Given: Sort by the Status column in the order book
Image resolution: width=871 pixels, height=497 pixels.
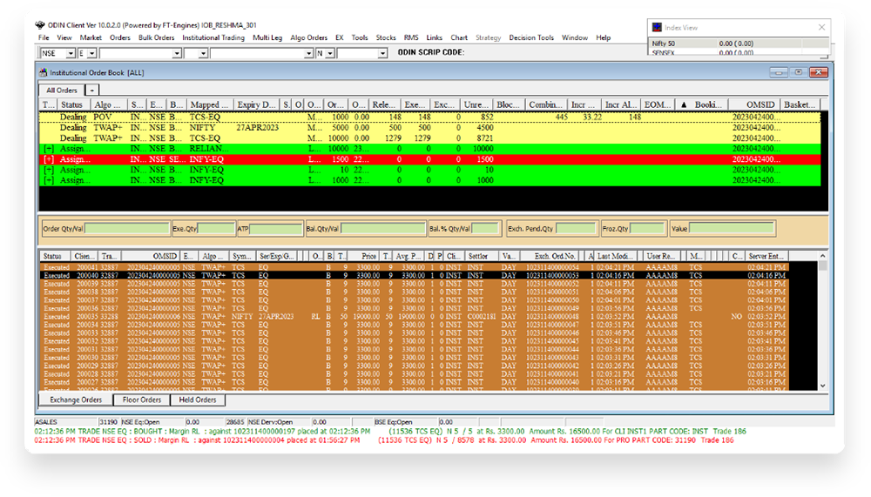Looking at the screenshot, I should tap(73, 104).
